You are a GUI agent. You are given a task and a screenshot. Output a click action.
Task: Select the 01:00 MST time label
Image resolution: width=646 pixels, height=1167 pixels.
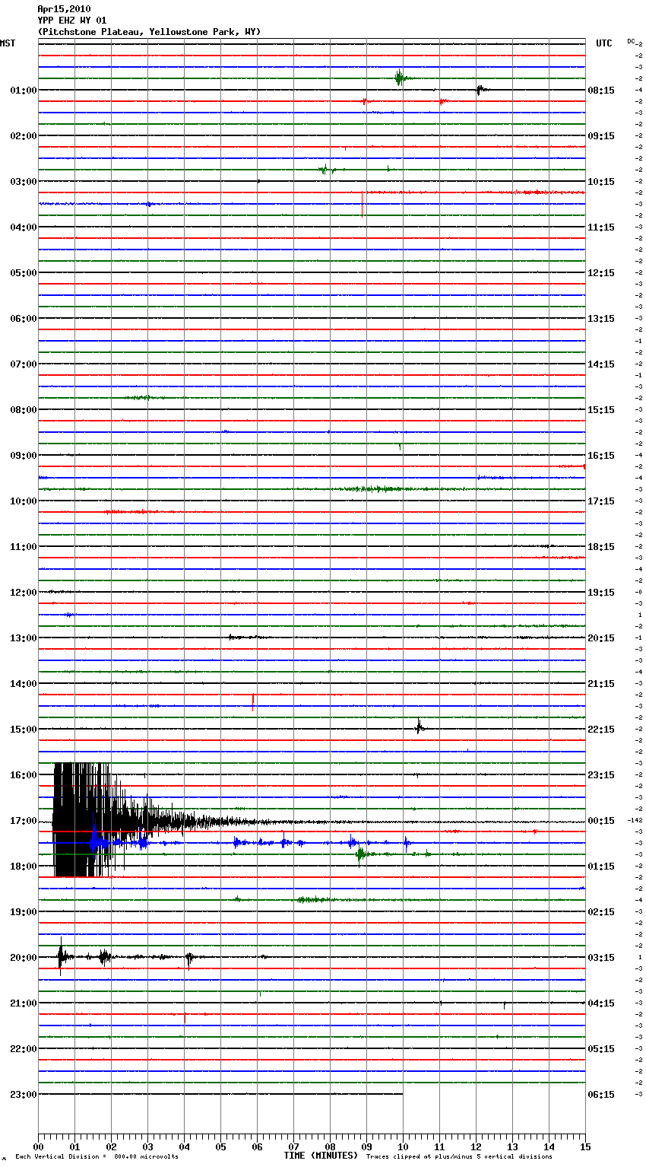click(23, 91)
